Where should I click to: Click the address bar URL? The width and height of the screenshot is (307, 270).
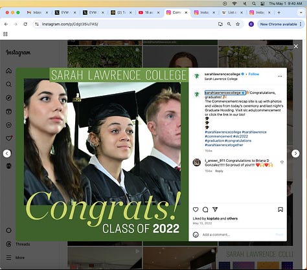pos(70,24)
